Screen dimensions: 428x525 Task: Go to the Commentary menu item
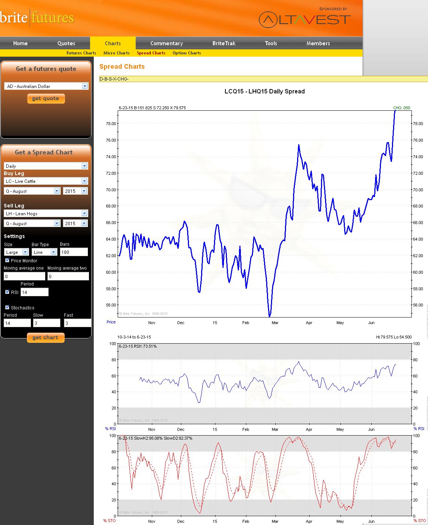coord(167,43)
